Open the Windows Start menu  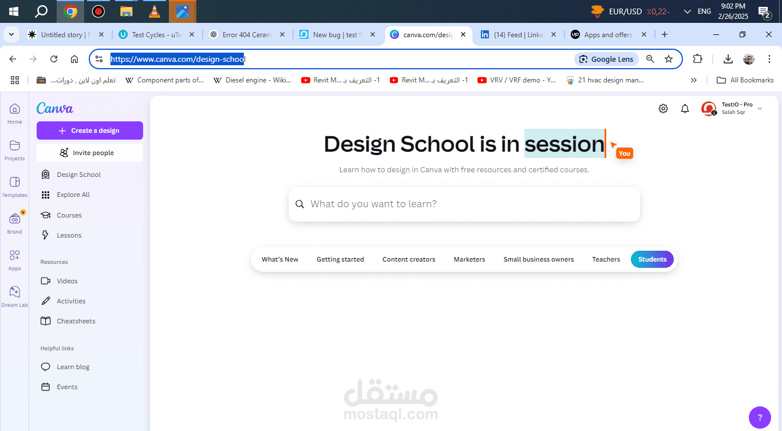pyautogui.click(x=14, y=11)
